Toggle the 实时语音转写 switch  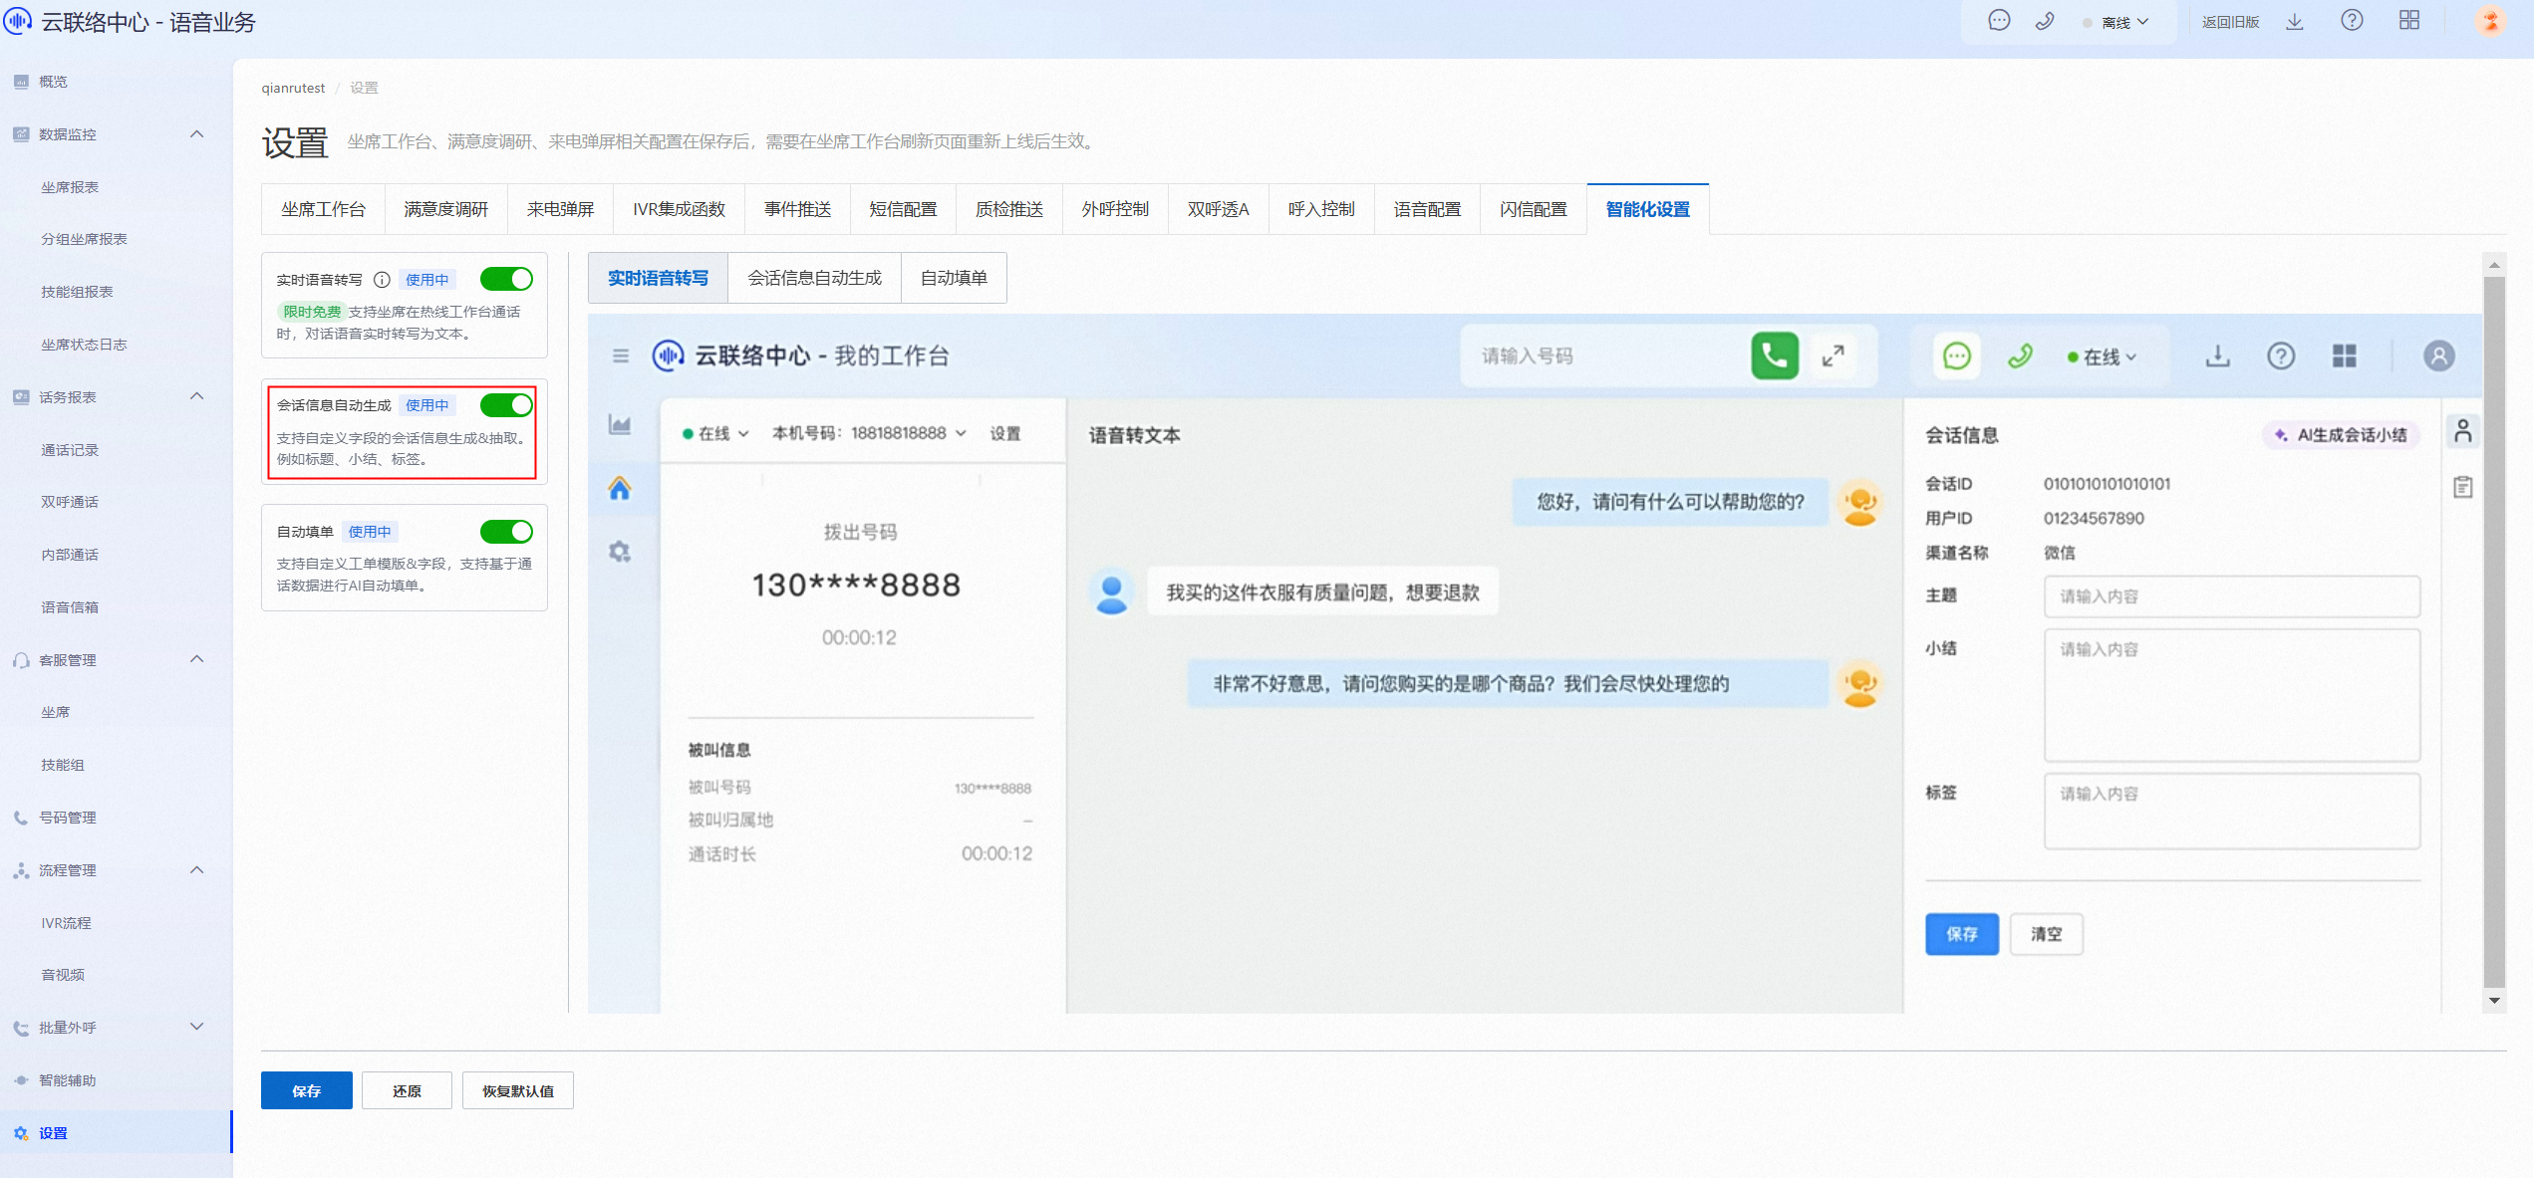tap(506, 279)
